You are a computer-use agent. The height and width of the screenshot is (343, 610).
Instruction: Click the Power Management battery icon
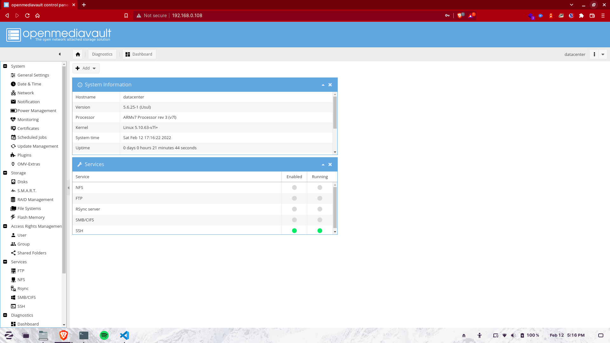tap(13, 111)
